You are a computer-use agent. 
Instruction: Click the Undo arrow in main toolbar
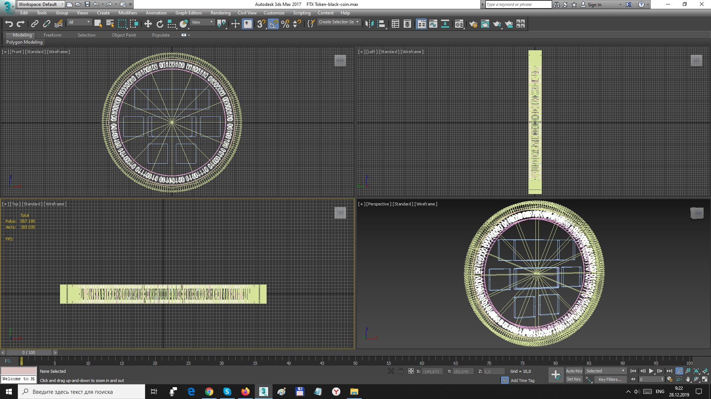point(9,24)
